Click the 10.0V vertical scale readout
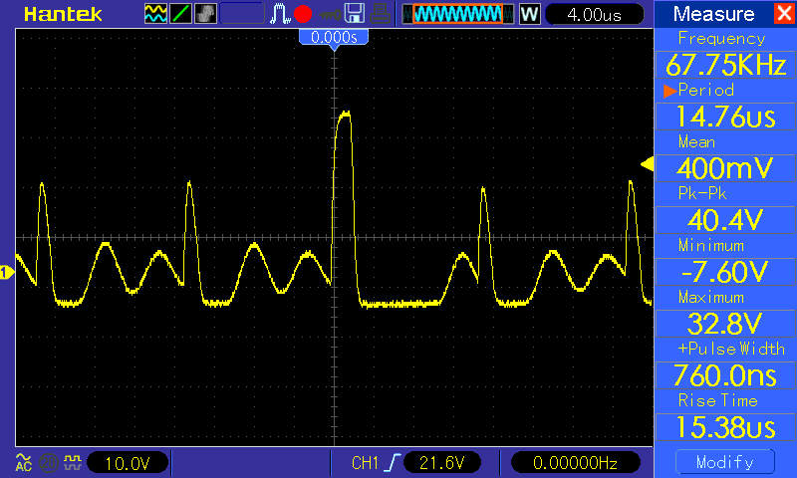The image size is (797, 478). coord(128,463)
